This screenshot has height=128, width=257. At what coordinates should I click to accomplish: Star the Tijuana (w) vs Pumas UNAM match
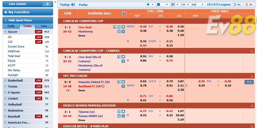(123, 111)
